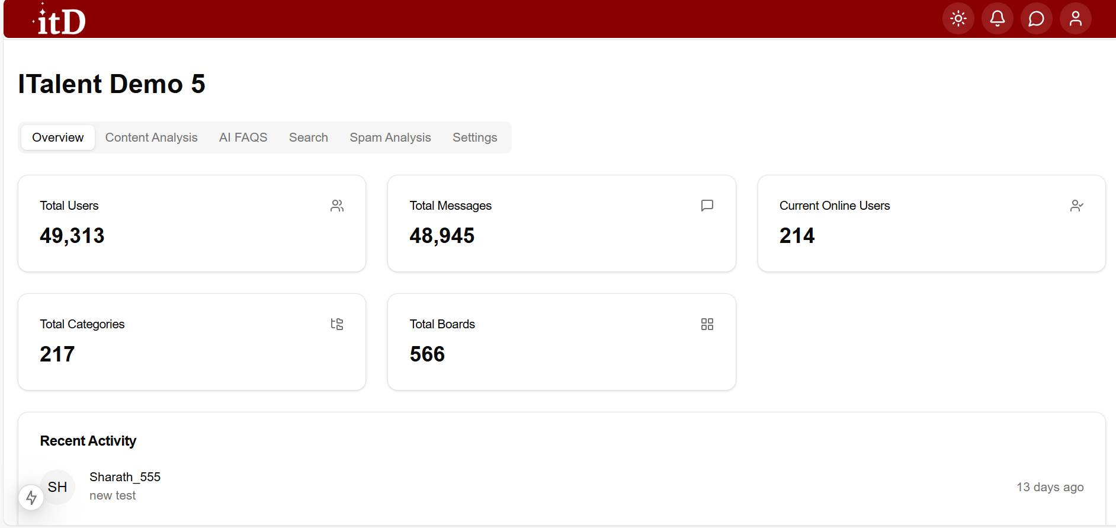The image size is (1116, 528).
Task: Click the Total Messages speech icon
Action: (x=707, y=206)
